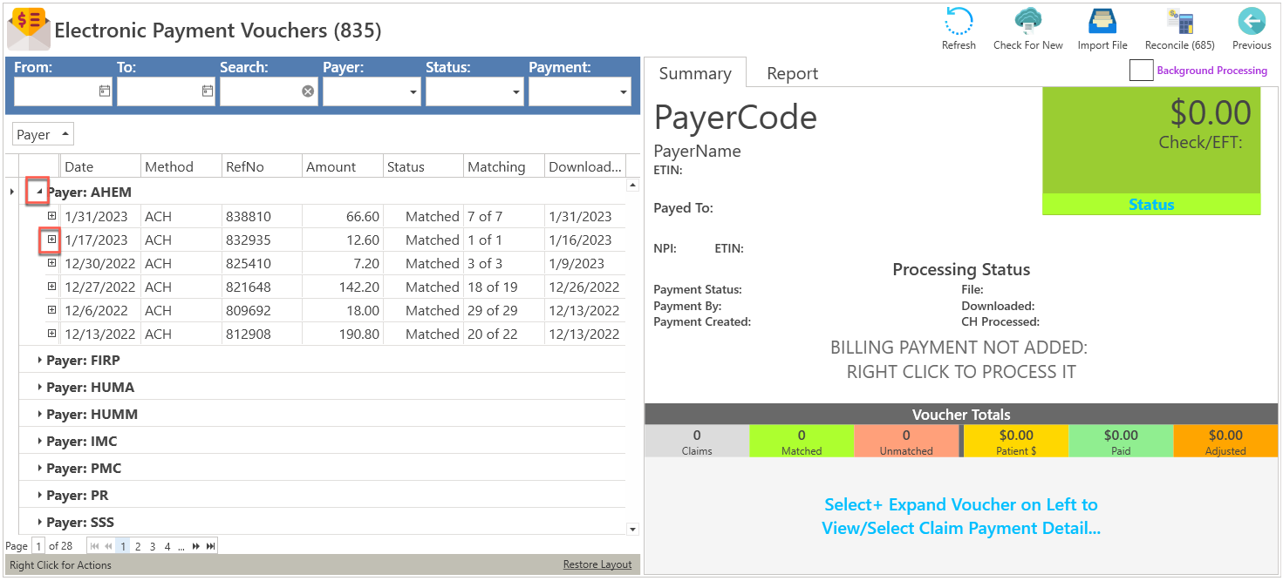Toggle sort on the Payer grouping chip
1283x581 pixels.
[x=43, y=134]
